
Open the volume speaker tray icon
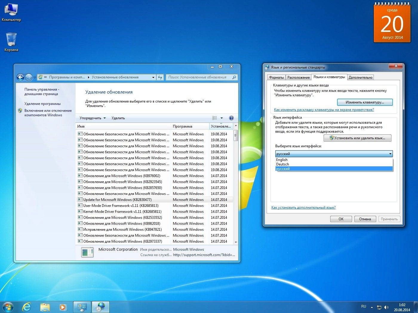tap(386, 307)
